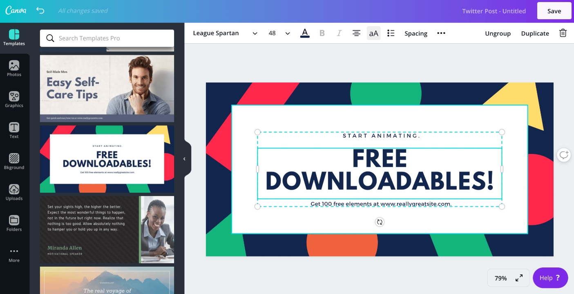Click the Duplicate button
The image size is (574, 294).
pos(535,33)
